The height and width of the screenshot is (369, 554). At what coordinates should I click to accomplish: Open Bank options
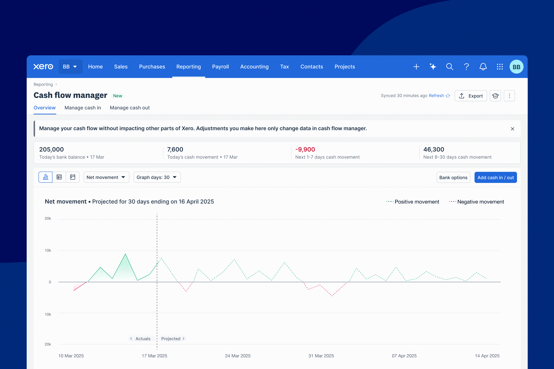[453, 177]
